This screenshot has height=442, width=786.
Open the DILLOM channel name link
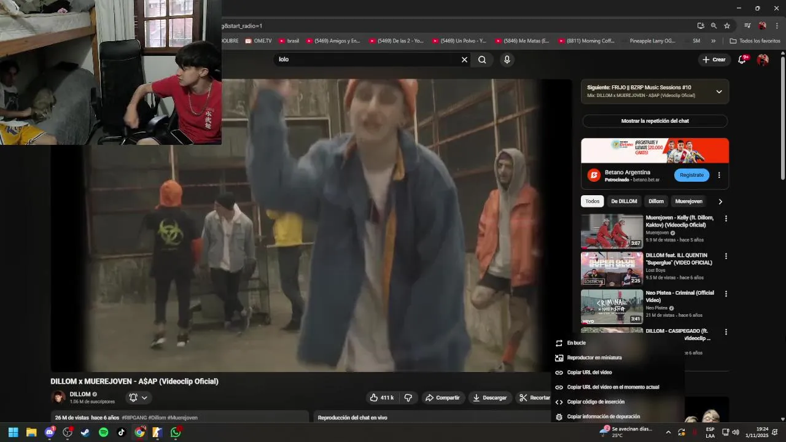pyautogui.click(x=80, y=394)
